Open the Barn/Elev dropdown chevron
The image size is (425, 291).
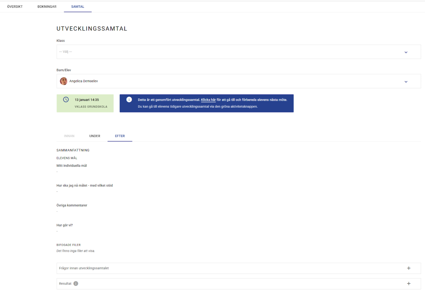click(406, 82)
